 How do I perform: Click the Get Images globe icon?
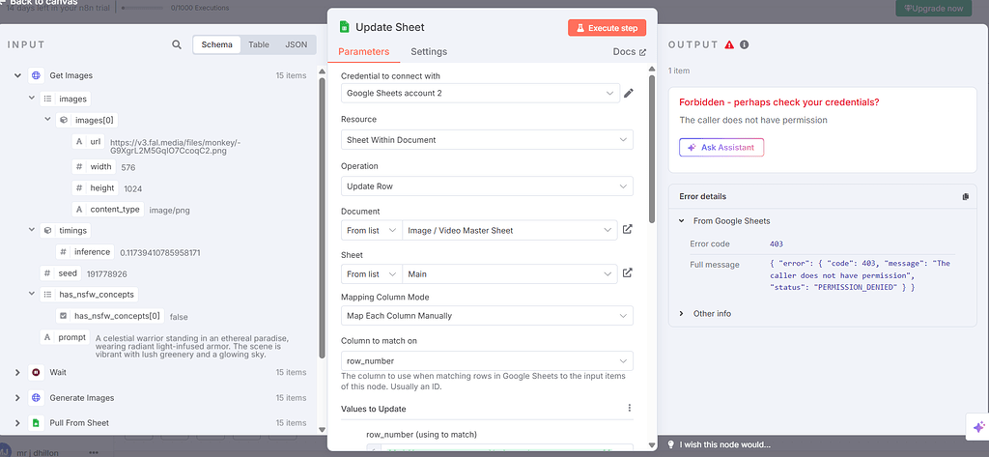36,75
